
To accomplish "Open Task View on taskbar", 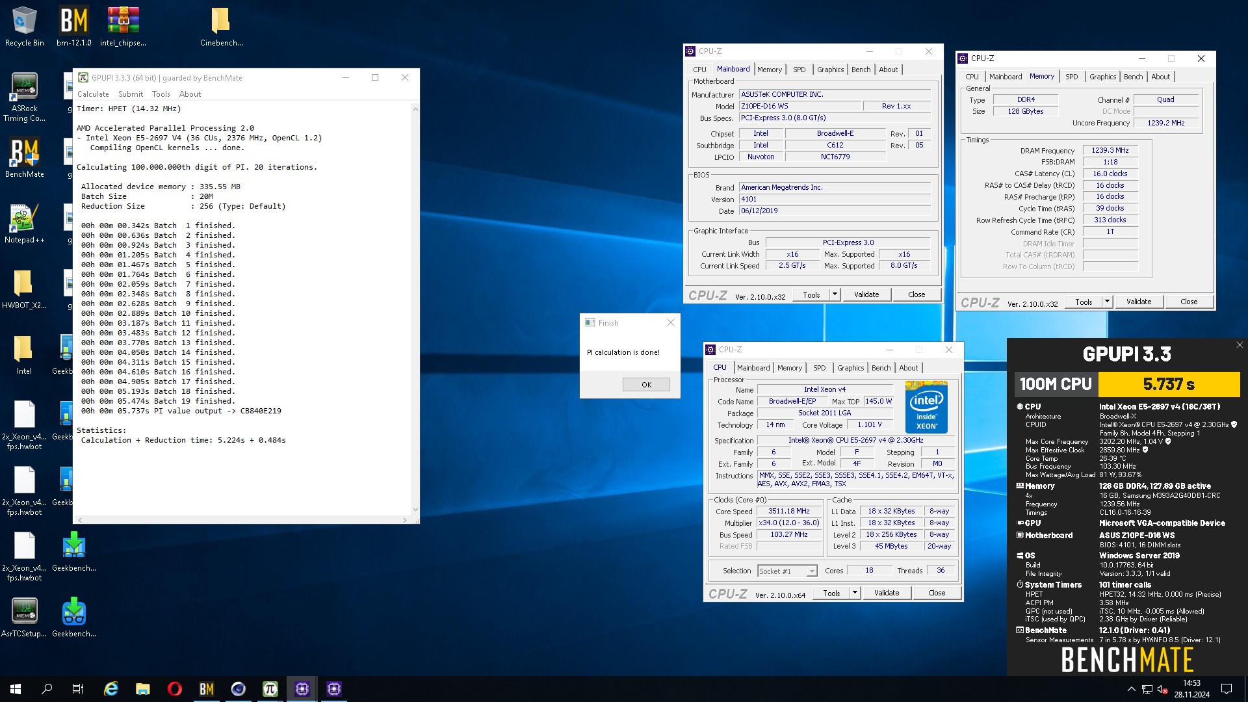I will pos(78,689).
